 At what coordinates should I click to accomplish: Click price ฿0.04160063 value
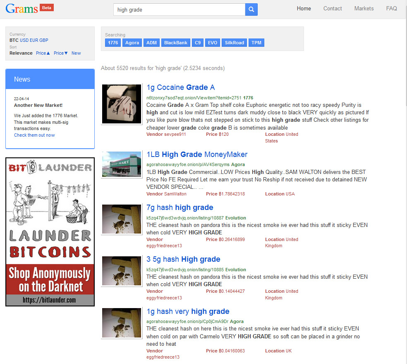click(x=232, y=351)
